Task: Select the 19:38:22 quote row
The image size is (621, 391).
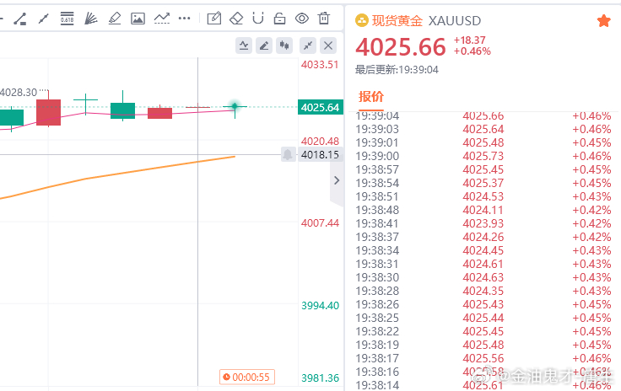Action: click(483, 331)
